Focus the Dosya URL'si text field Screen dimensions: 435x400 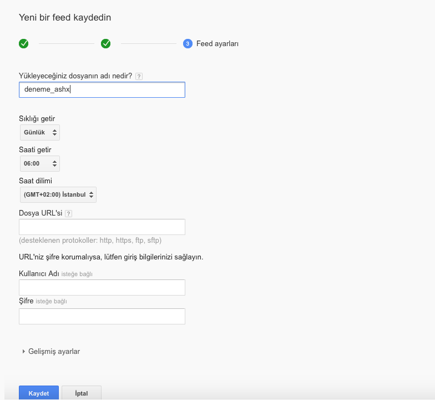click(102, 227)
